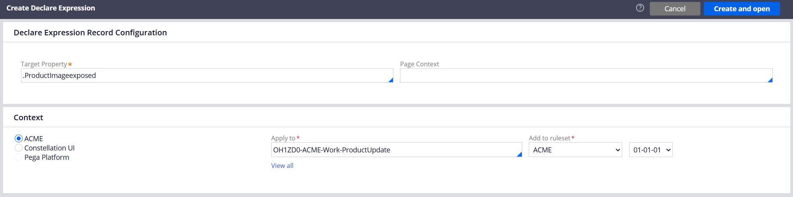Select the ACME context radio button
The image size is (793, 197).
pyautogui.click(x=19, y=138)
